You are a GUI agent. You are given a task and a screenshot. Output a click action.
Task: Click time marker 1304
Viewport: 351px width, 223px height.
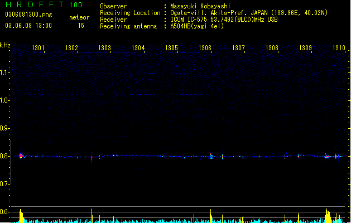click(138, 47)
